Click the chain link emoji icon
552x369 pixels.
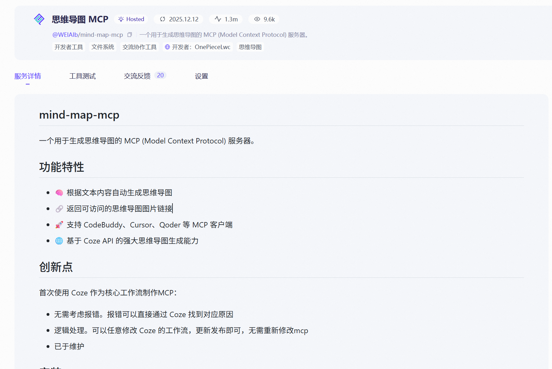point(59,209)
